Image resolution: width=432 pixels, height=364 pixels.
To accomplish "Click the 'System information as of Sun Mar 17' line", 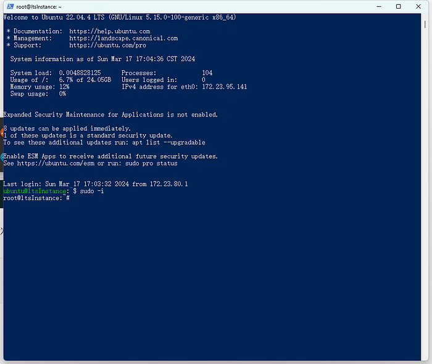I will pos(102,59).
